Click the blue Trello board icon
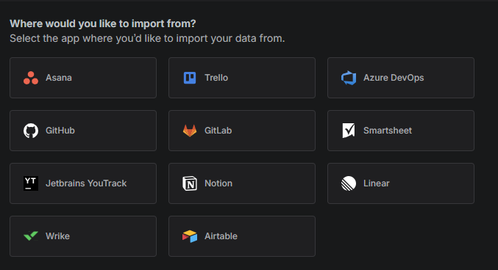Image resolution: width=498 pixels, height=270 pixels. [190, 78]
